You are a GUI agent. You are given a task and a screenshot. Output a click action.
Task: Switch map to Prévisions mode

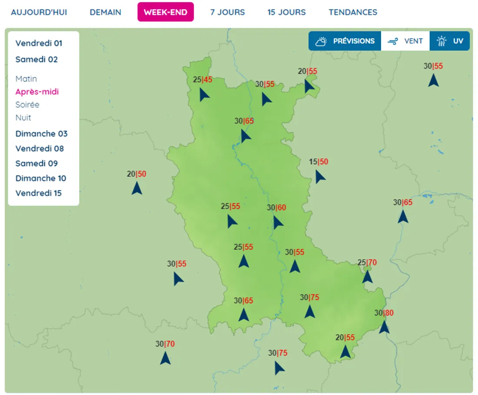(345, 41)
